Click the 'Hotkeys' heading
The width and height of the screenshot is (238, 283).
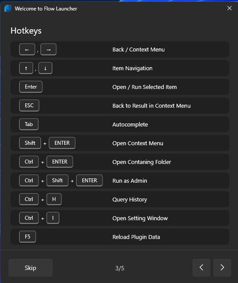26,31
